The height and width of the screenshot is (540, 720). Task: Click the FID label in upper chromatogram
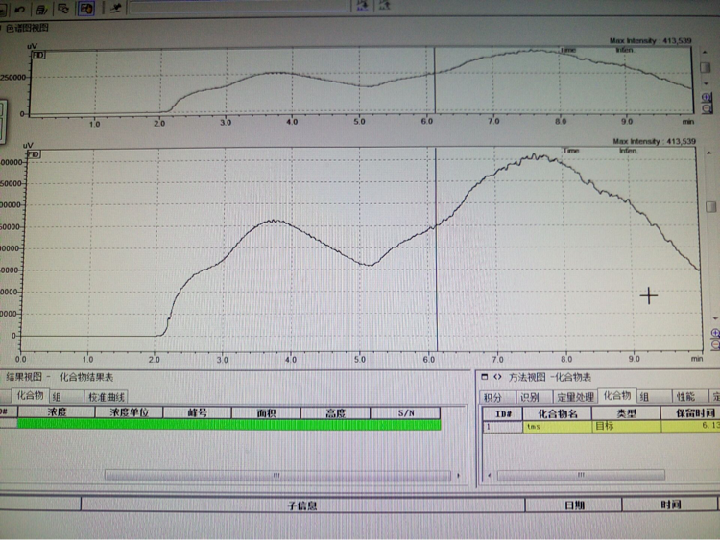pyautogui.click(x=38, y=55)
